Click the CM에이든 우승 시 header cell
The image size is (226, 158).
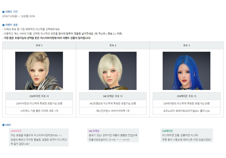[187, 96]
